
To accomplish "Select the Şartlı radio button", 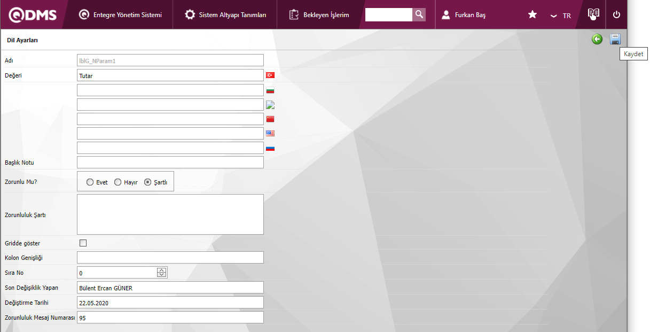I will (x=147, y=182).
